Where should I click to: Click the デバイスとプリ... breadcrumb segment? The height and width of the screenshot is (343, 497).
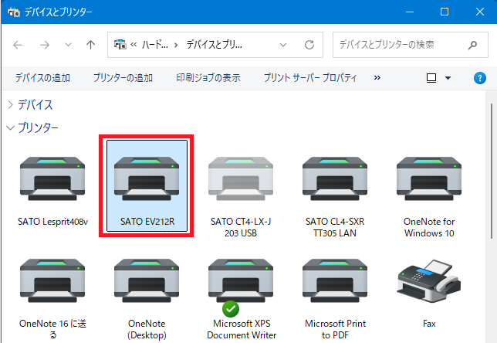point(215,45)
